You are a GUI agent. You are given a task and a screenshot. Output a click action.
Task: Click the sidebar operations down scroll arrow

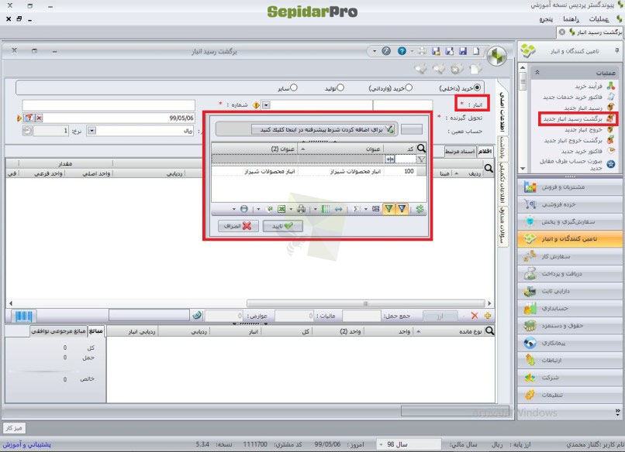523,169
